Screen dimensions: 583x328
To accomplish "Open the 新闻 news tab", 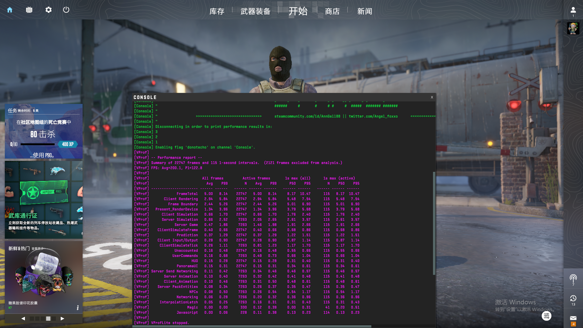I will coord(365,12).
